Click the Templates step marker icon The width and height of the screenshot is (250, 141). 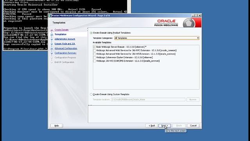pyautogui.click(x=52, y=34)
